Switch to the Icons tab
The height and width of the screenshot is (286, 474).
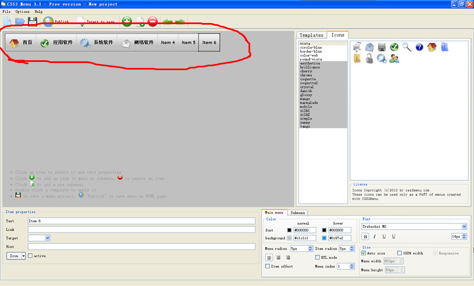337,35
